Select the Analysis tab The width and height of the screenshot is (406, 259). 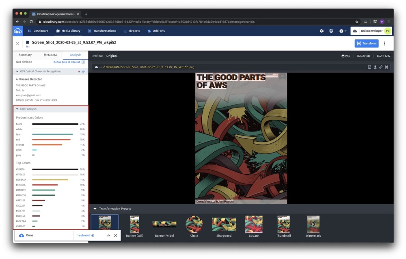(76, 55)
